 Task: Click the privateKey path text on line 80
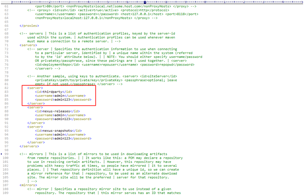tap(79, 80)
